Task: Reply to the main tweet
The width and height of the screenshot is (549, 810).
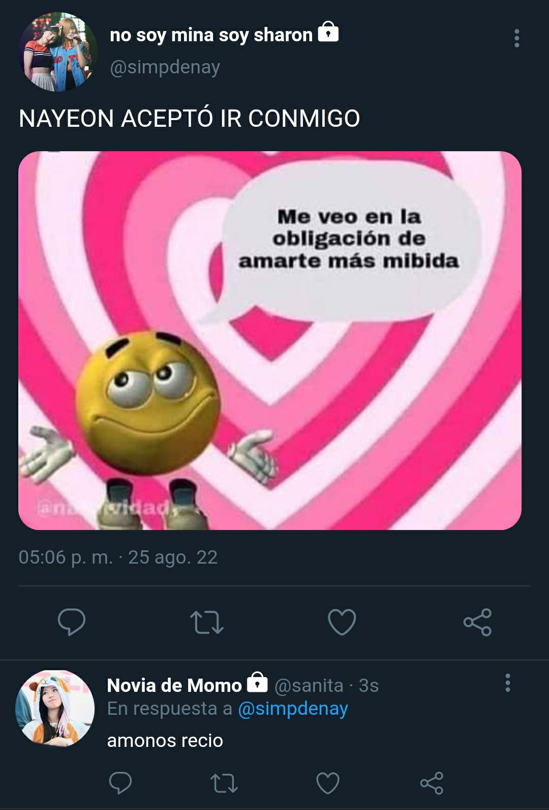Action: [x=71, y=622]
